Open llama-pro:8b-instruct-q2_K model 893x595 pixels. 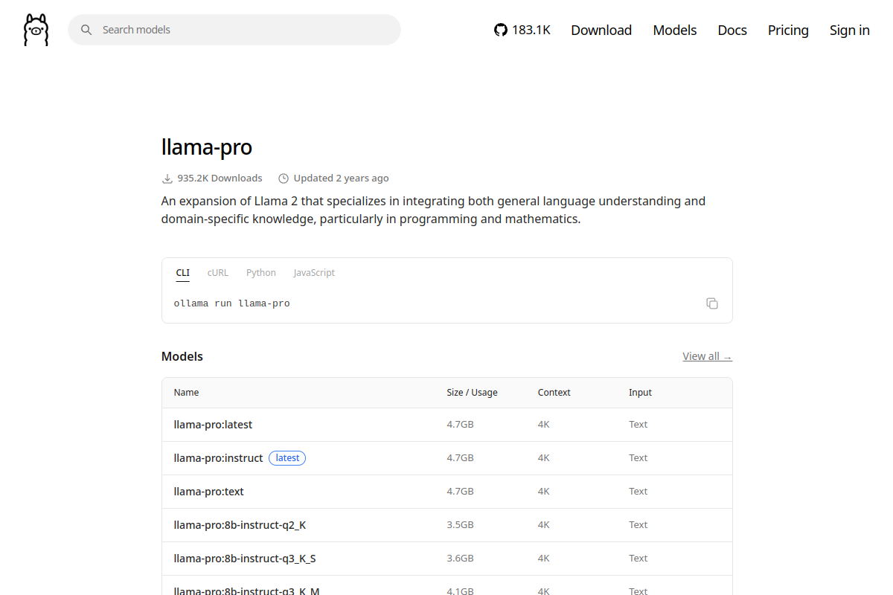pos(240,525)
